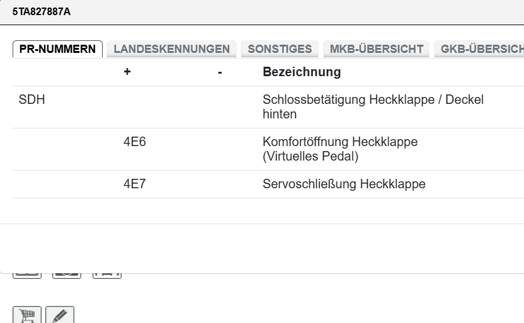Add part to the shopping cart
The height and width of the screenshot is (323, 524).
coord(27,315)
